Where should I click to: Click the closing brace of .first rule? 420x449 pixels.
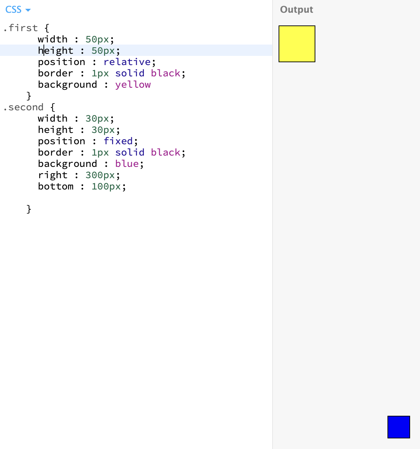(29, 96)
